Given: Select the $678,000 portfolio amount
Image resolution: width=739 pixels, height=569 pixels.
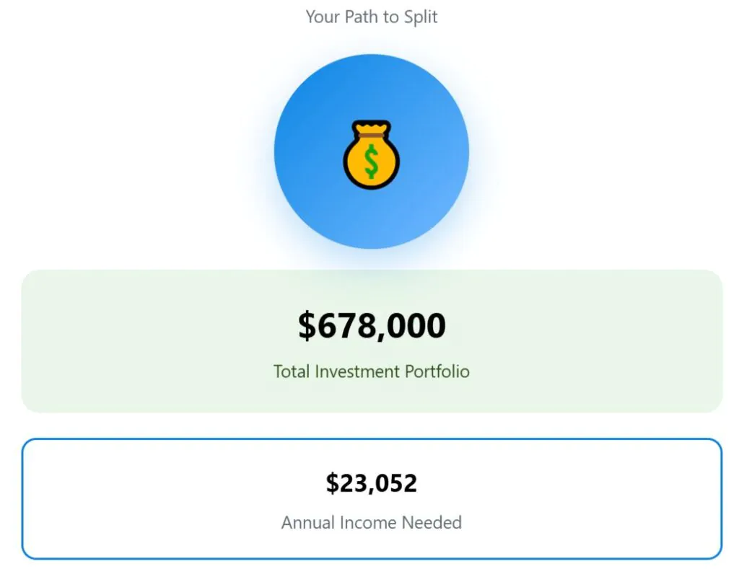Looking at the screenshot, I should point(372,326).
